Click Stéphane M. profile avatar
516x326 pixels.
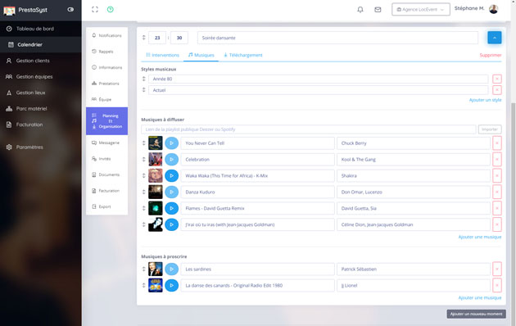pos(493,9)
